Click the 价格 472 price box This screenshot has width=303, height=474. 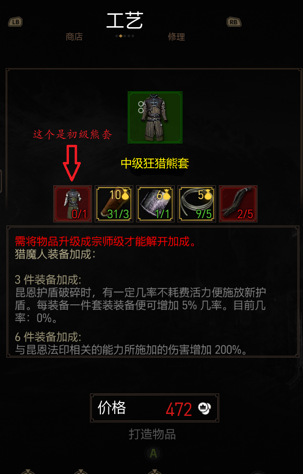click(x=155, y=408)
